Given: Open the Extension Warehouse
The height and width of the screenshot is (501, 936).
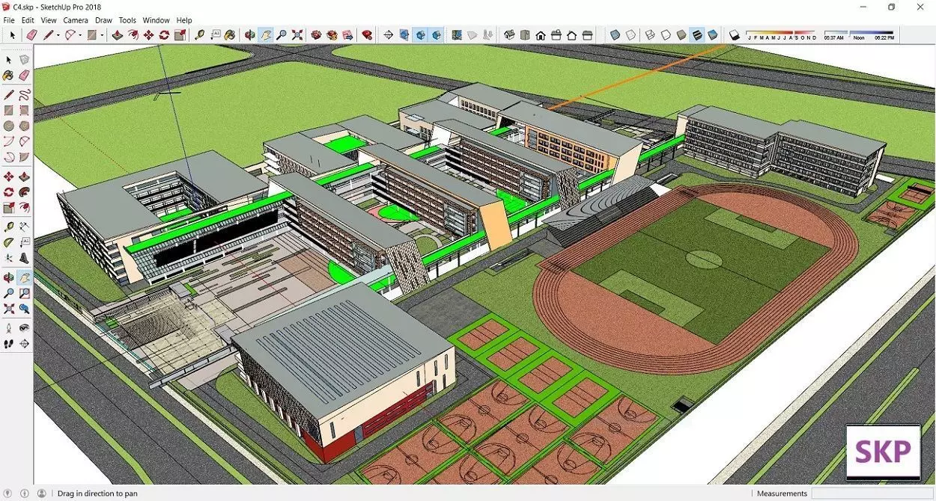Looking at the screenshot, I should click(x=332, y=34).
